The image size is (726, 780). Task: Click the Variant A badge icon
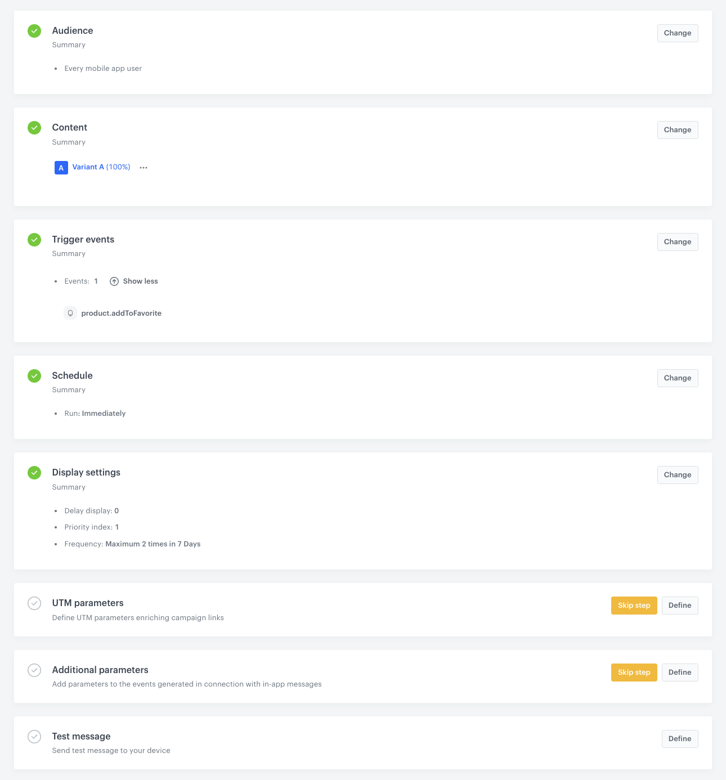pos(61,167)
